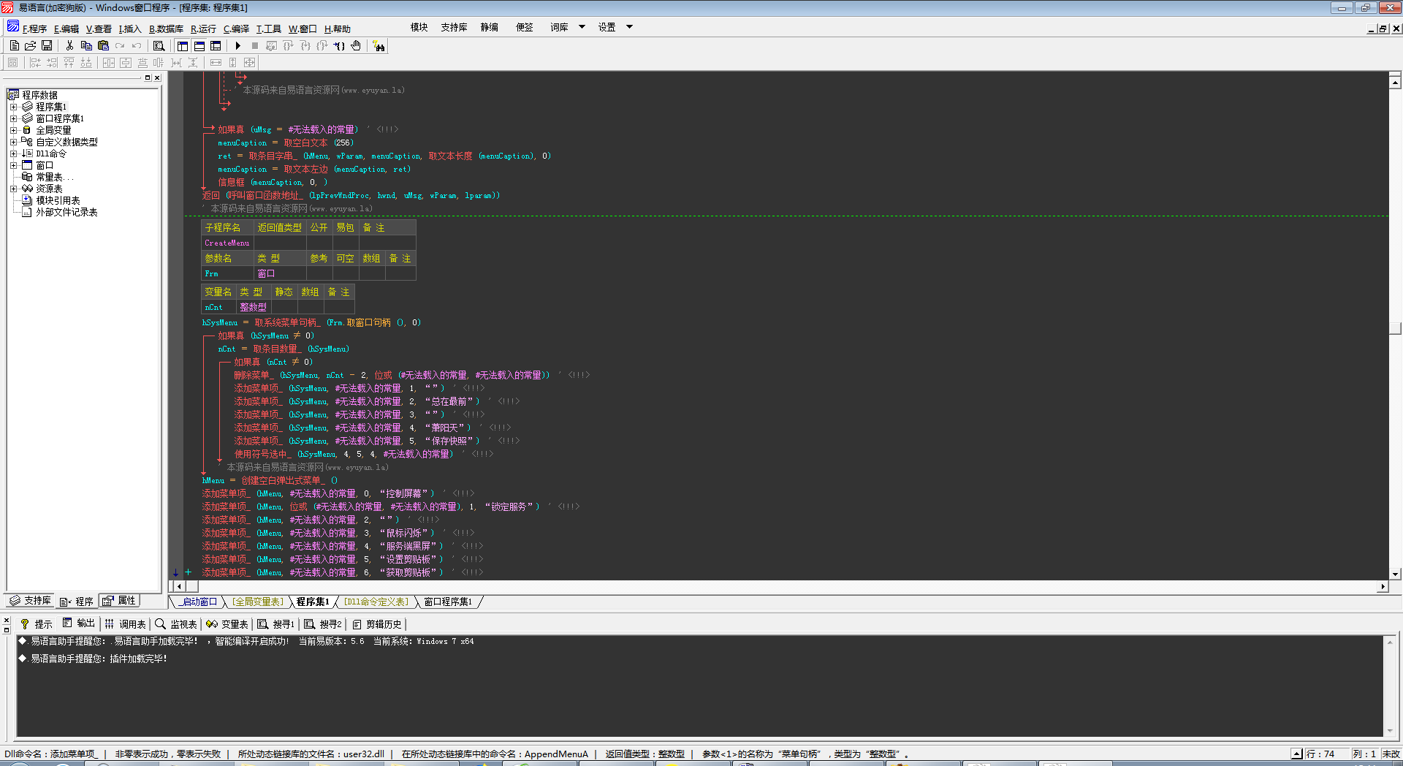Click the run-to-cursor braces icon
This screenshot has width=1403, height=766.
(339, 45)
